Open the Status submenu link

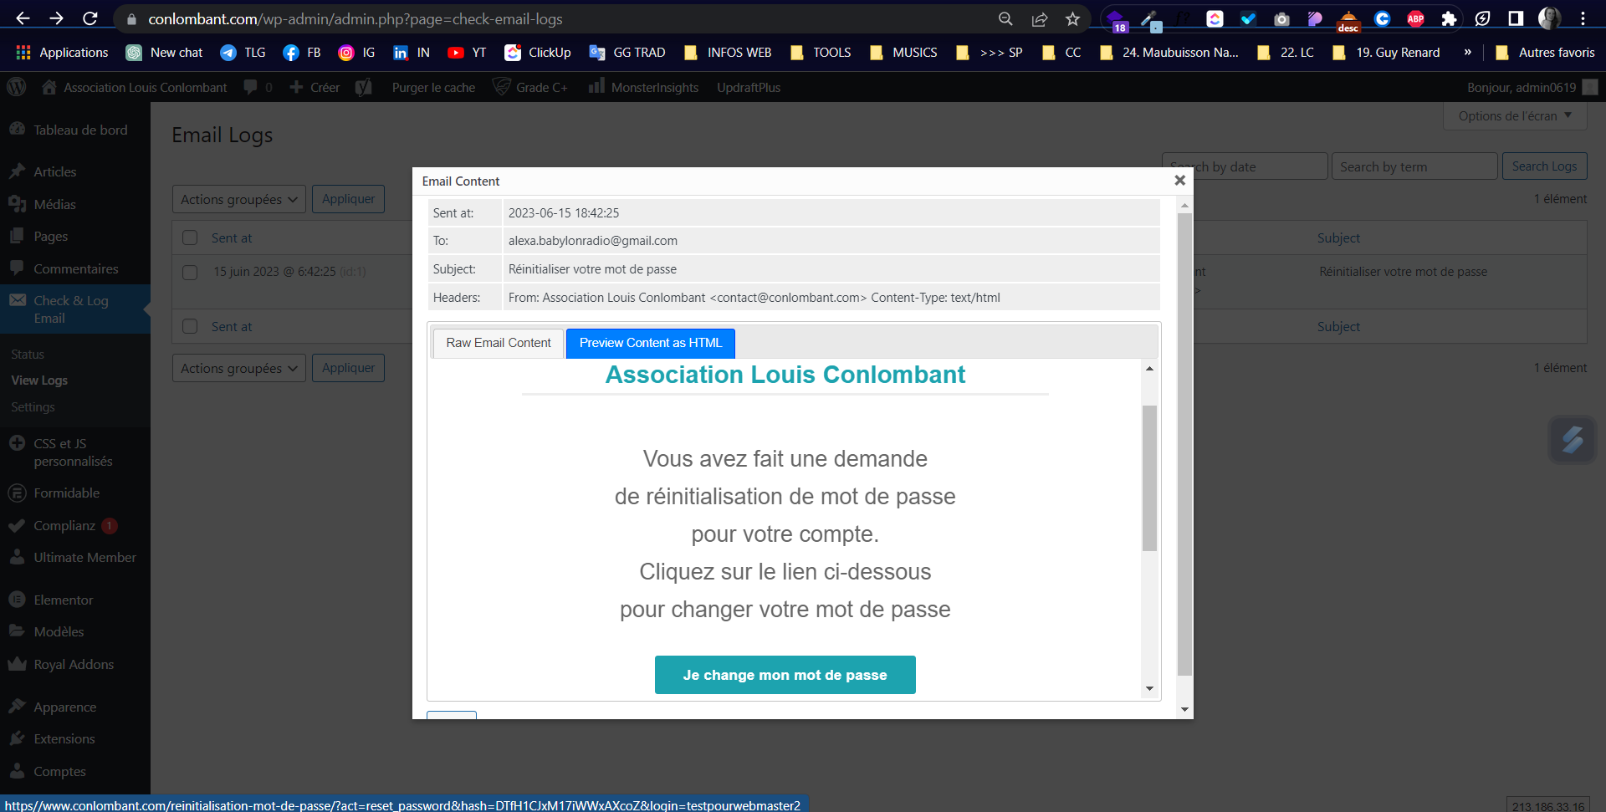28,355
